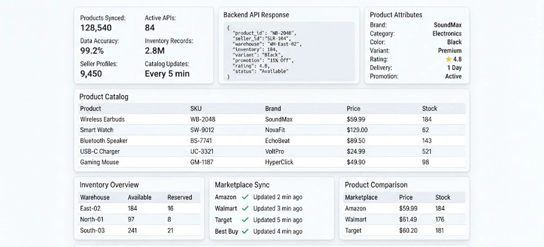
Task: Click the Product Comparison heading
Action: (376, 185)
